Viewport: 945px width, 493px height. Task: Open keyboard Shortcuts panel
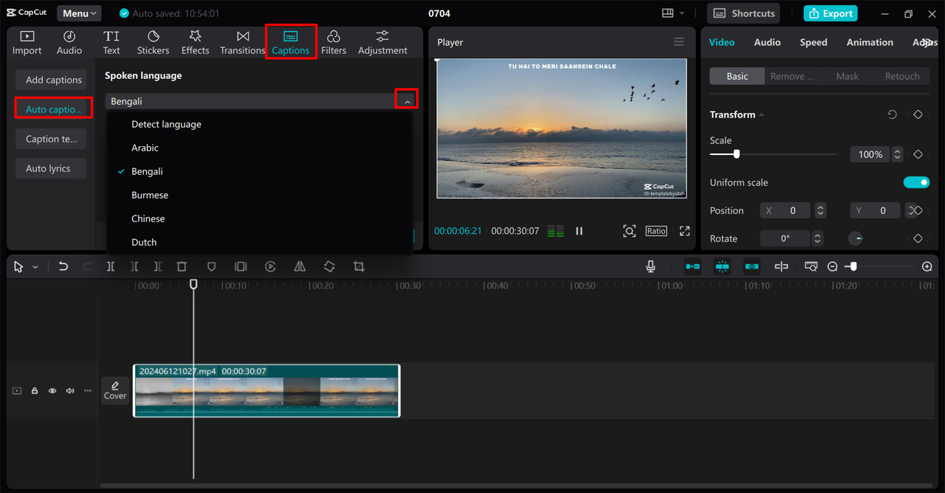[x=743, y=13]
